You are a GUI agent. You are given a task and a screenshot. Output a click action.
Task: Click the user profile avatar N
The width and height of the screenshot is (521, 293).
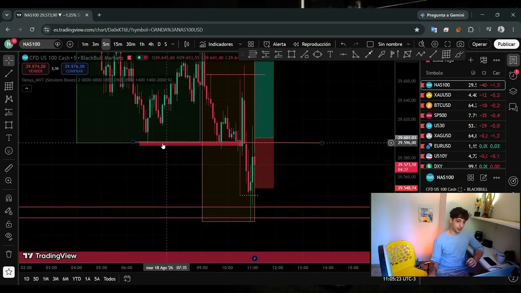coord(9,44)
